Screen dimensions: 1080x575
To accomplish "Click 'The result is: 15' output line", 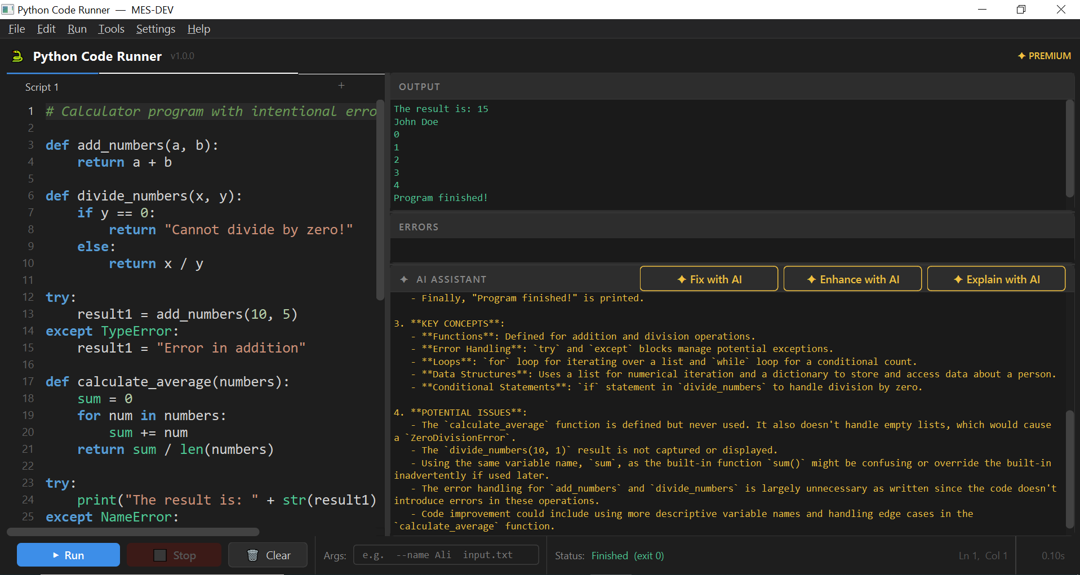I will click(x=441, y=109).
